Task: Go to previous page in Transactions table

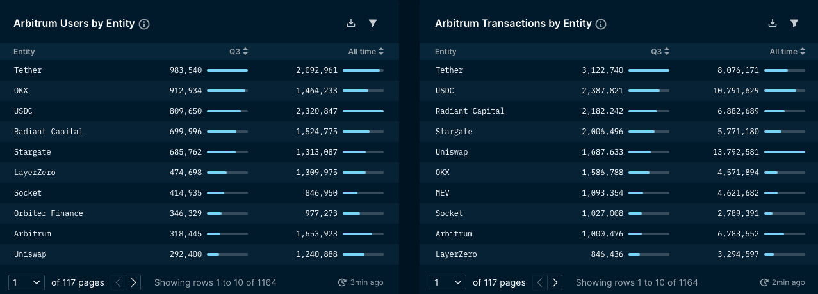Action: point(539,282)
